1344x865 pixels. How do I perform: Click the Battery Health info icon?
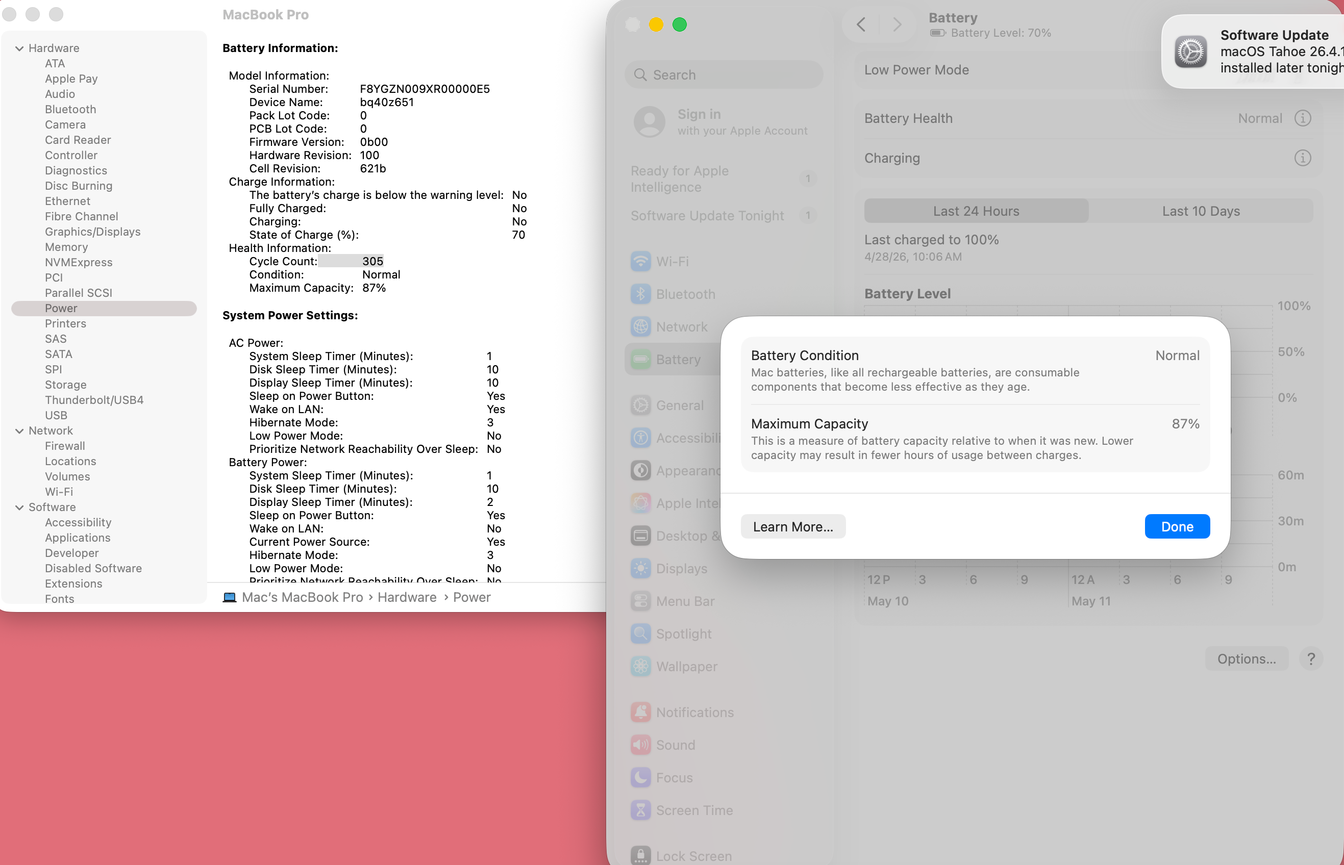click(1303, 118)
